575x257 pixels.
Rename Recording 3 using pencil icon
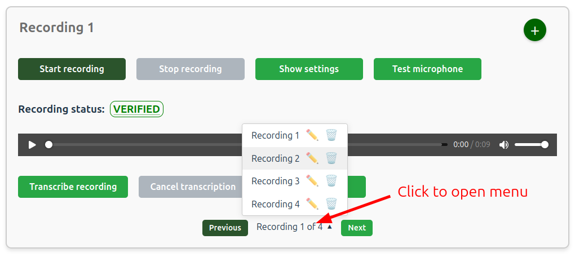[312, 181]
